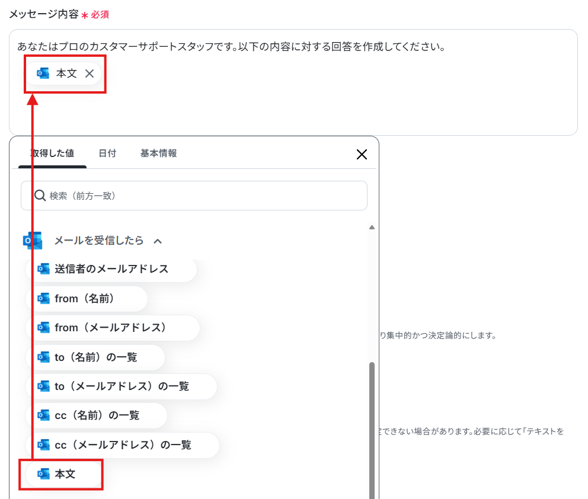Close the value picker panel
This screenshot has width=588, height=499.
[362, 154]
